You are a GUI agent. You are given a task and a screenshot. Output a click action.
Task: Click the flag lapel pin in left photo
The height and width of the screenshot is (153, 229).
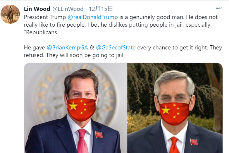[x=99, y=135]
